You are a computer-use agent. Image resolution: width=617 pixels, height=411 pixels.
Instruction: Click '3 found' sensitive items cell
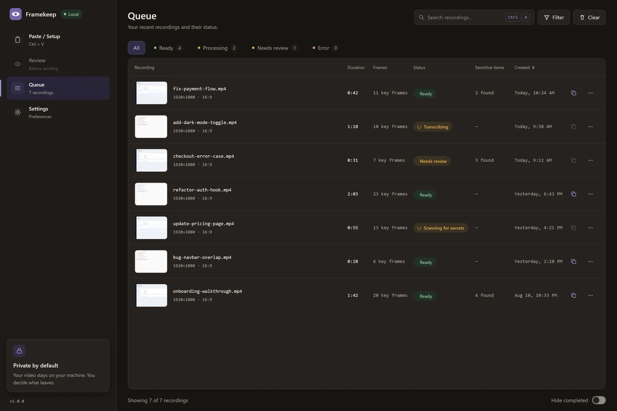tap(484, 161)
